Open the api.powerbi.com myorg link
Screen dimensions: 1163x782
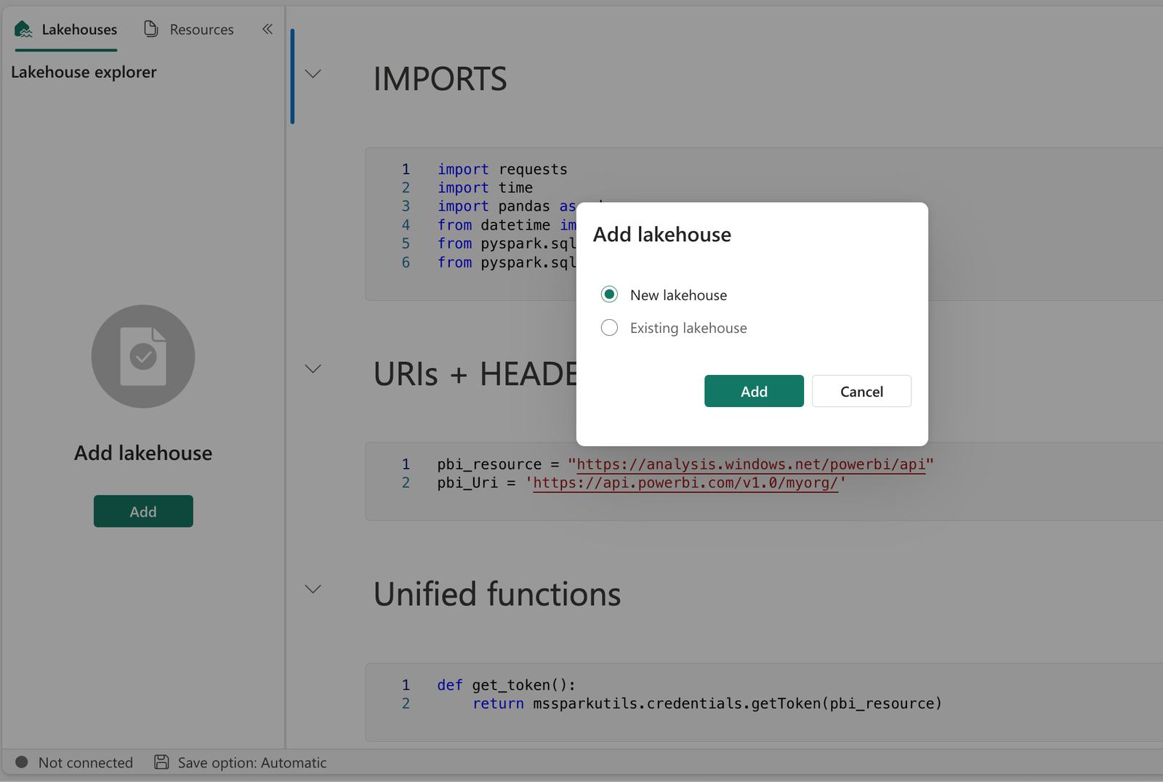point(684,483)
